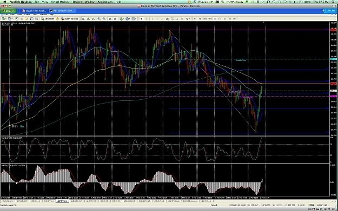Select the Fibonacci retracement tool
Screen dimensions: 338x211
tap(172, 19)
